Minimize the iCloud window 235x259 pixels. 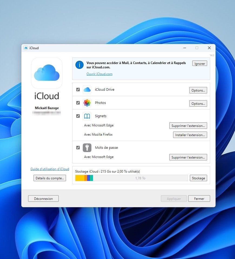click(185, 48)
